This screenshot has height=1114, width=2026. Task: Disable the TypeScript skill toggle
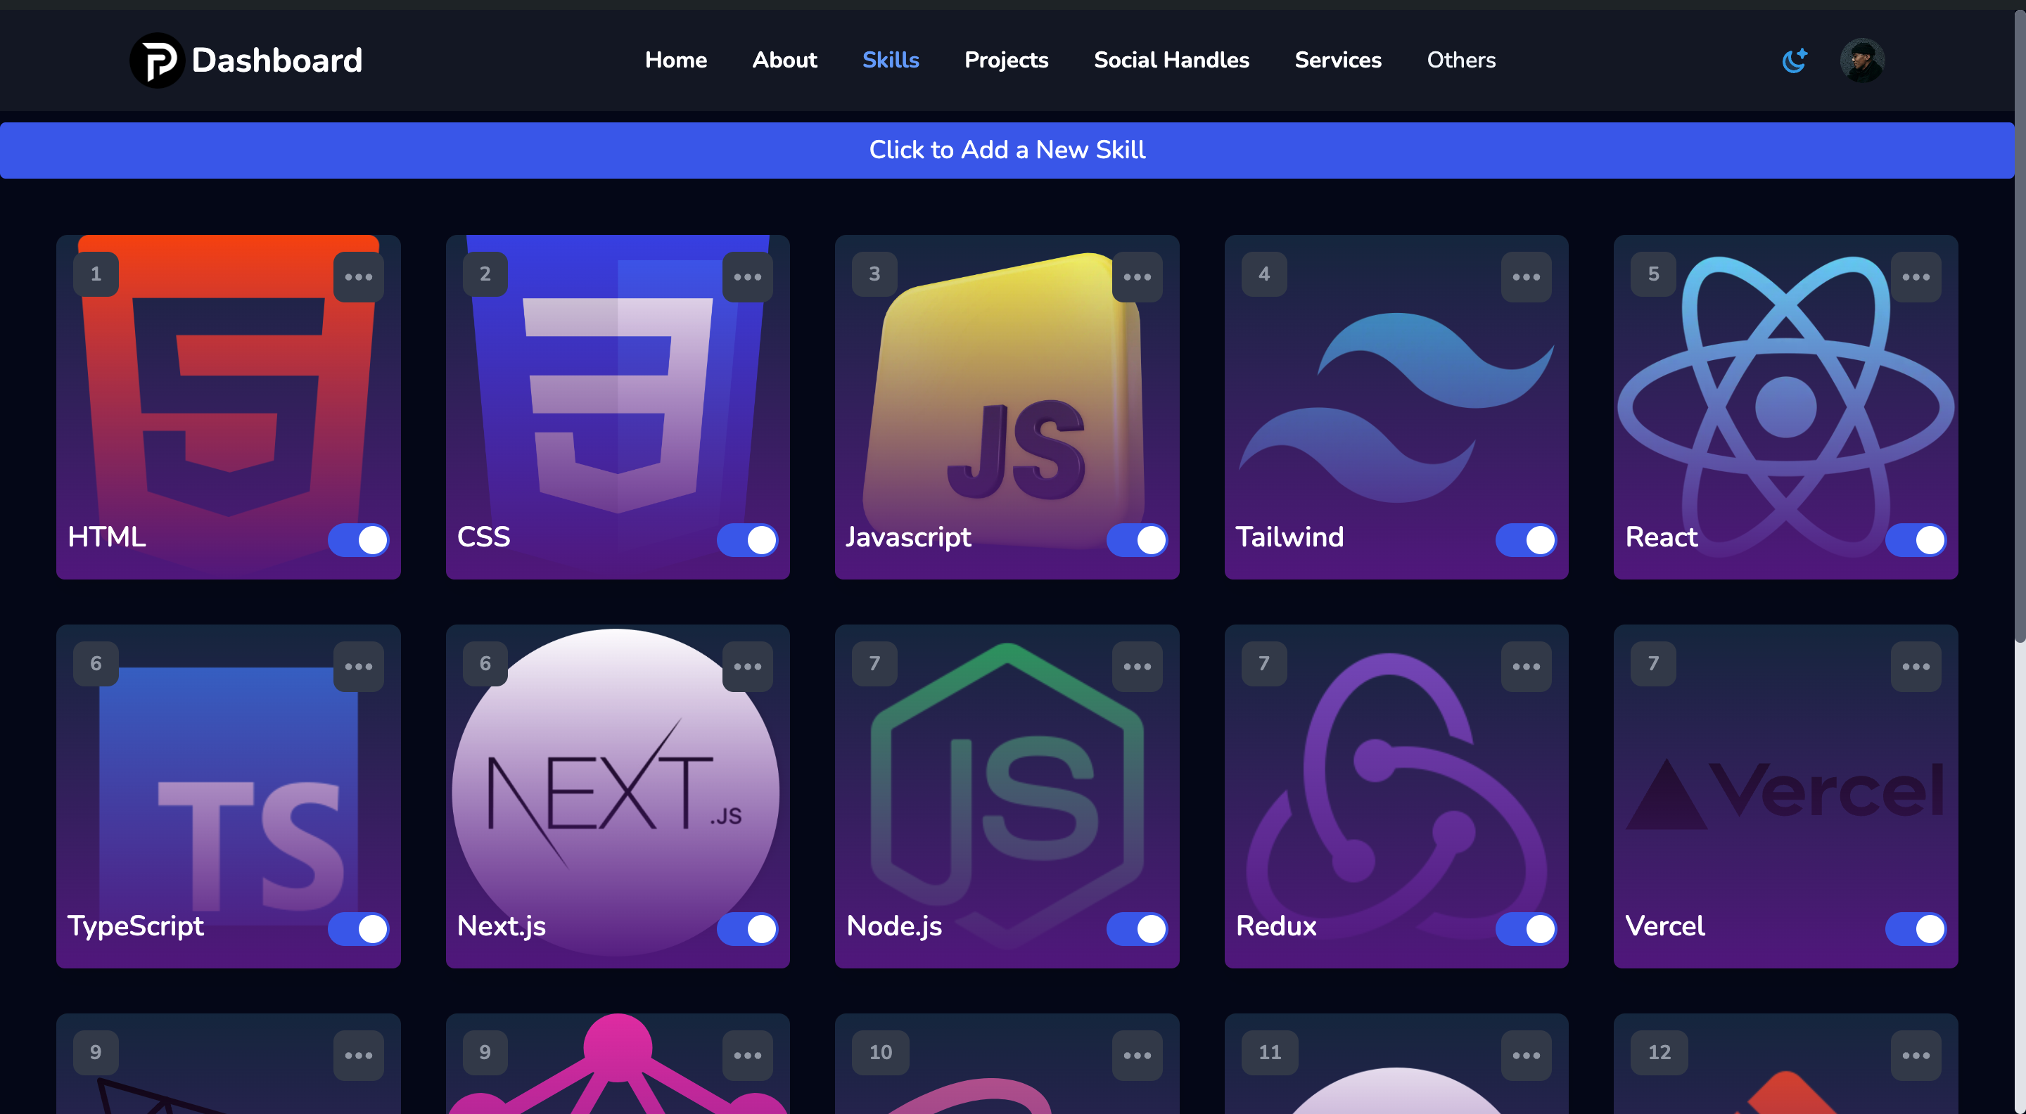coord(358,929)
